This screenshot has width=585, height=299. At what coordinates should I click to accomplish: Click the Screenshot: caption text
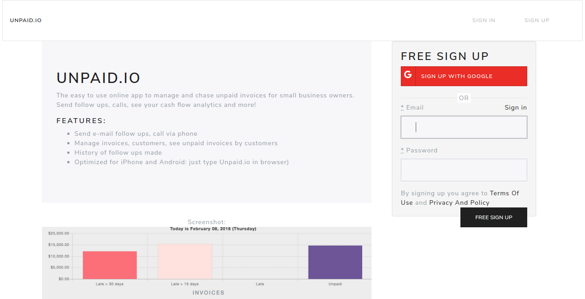click(x=207, y=222)
